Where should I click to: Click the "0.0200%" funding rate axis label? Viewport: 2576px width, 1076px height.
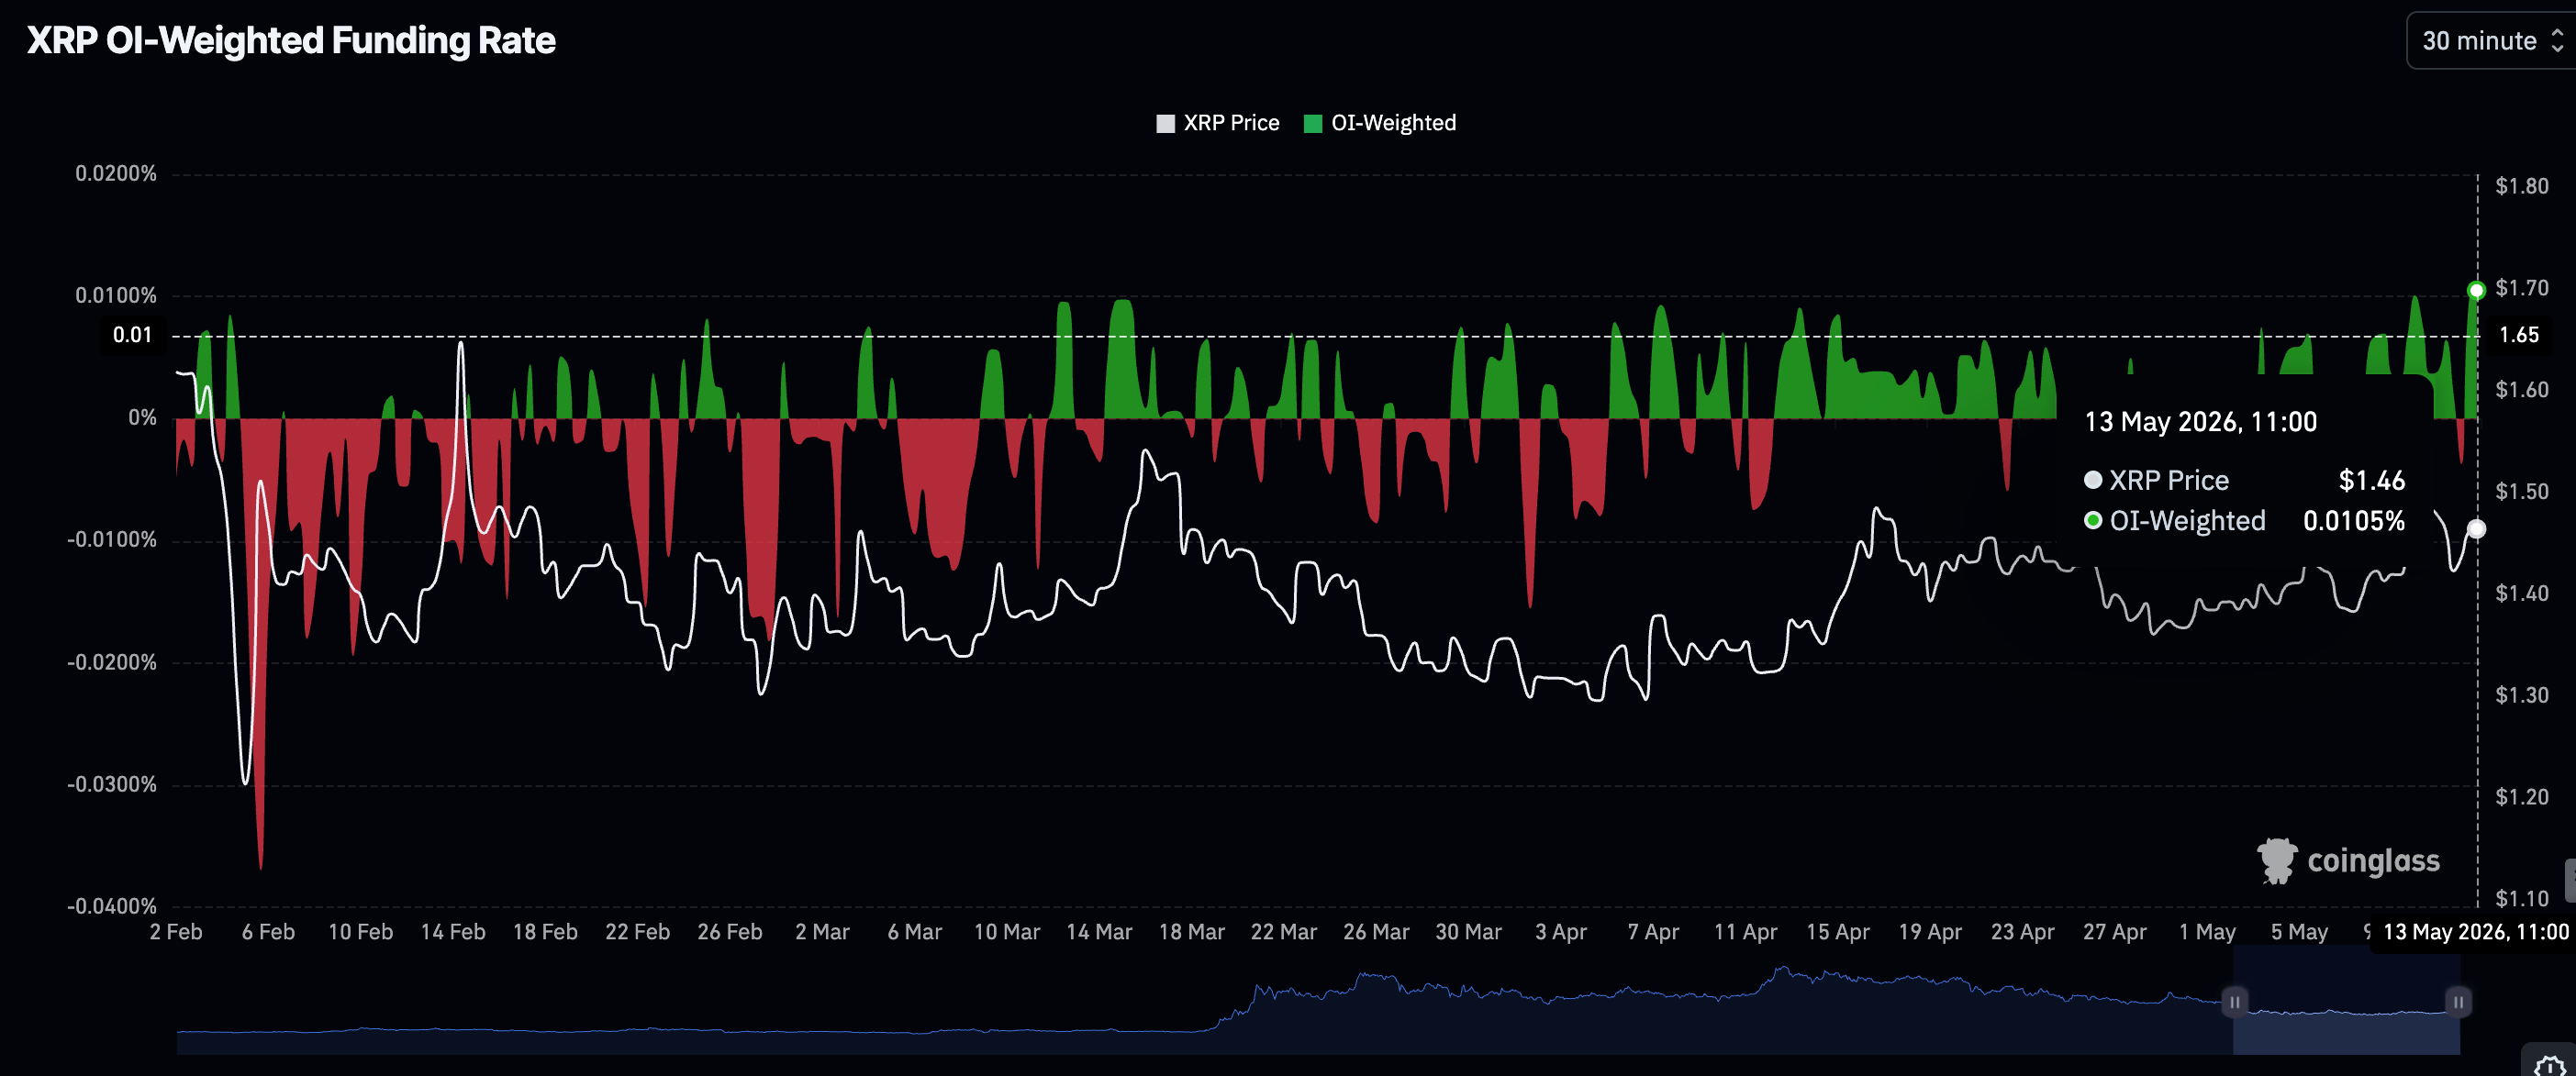(x=116, y=174)
